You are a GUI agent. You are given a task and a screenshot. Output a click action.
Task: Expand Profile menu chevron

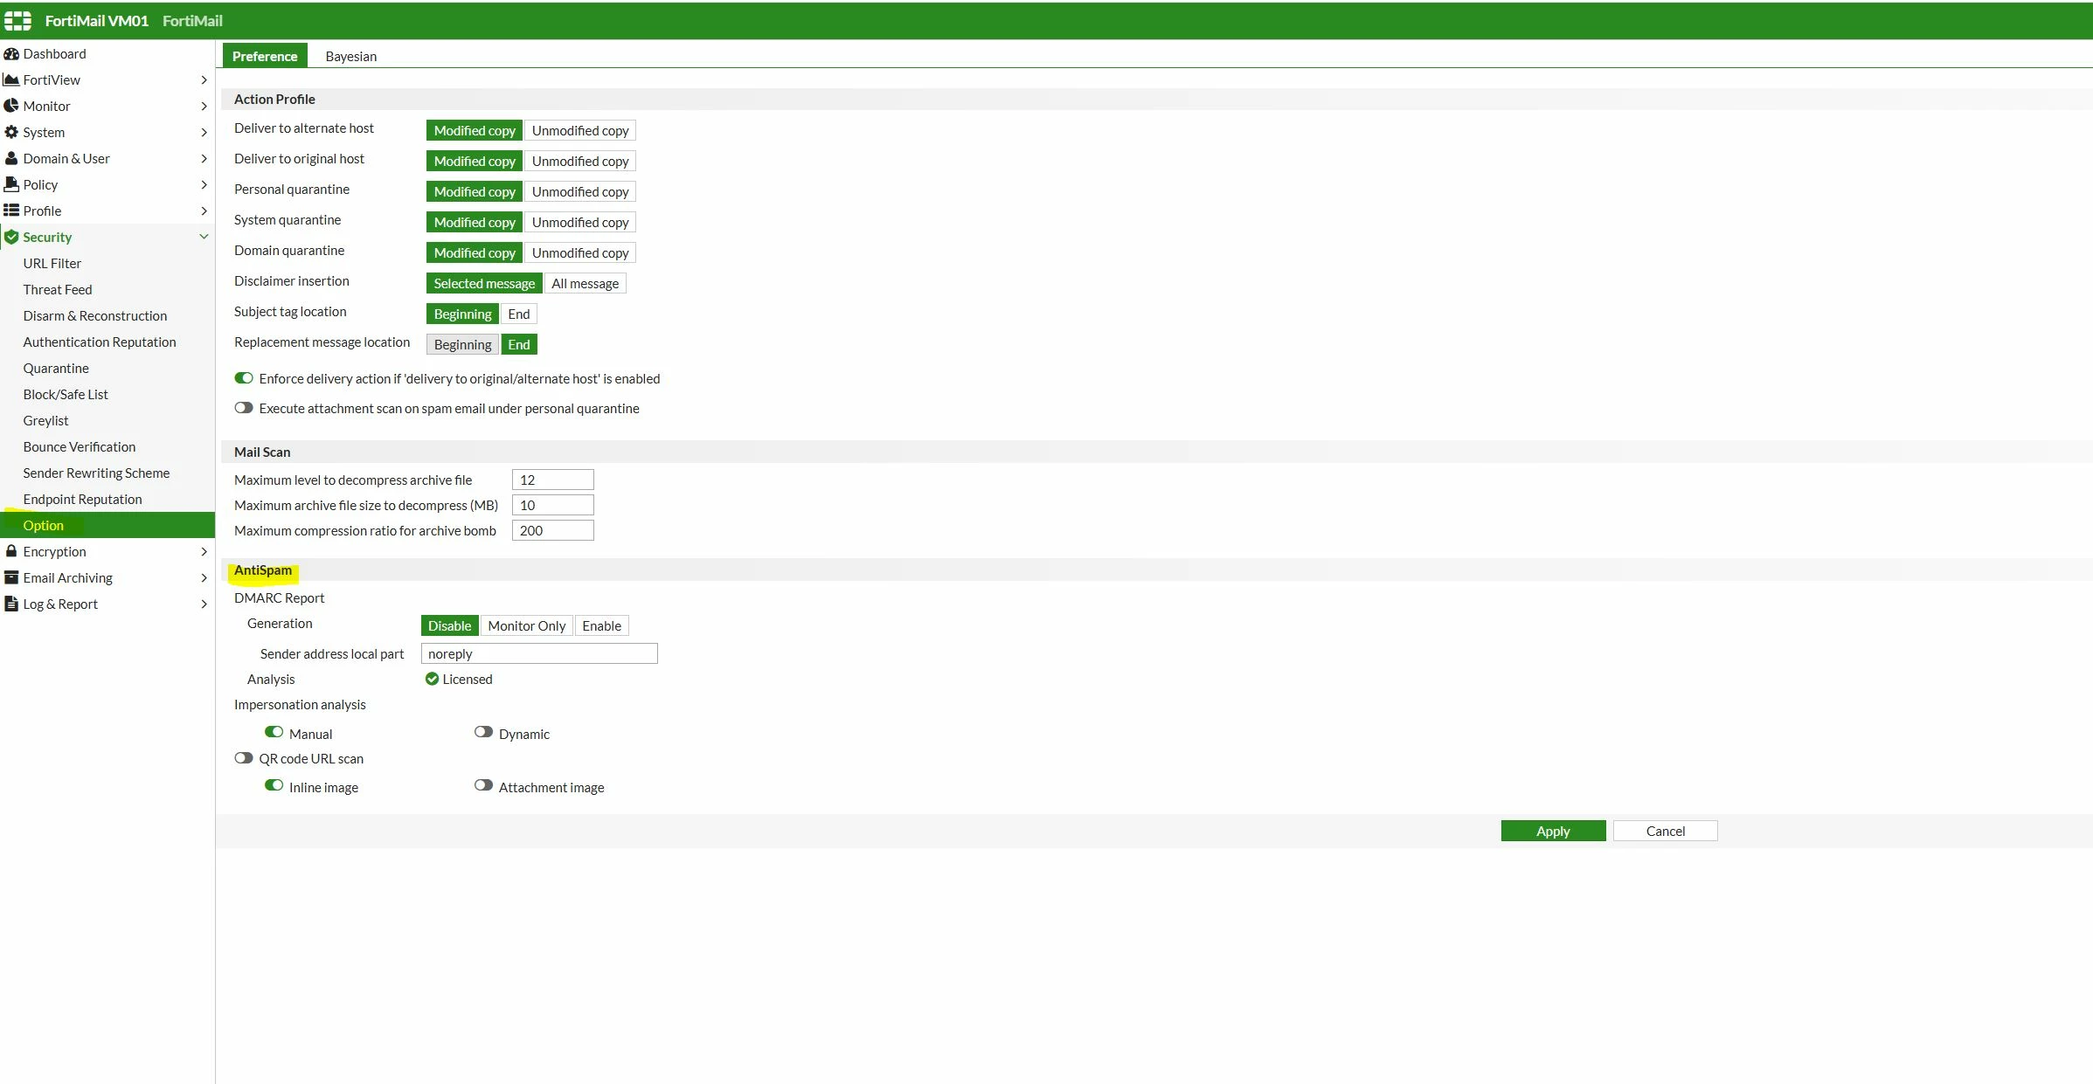click(204, 211)
